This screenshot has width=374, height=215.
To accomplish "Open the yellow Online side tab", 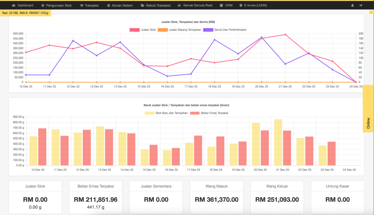I will tap(368, 123).
